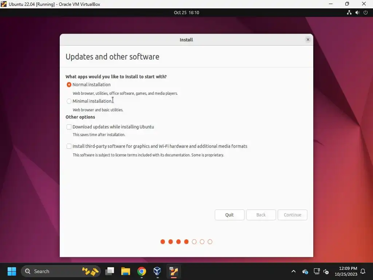The image size is (373, 280).
Task: Switch to the running Ubuntu VM taskbar icon
Action: click(x=174, y=271)
